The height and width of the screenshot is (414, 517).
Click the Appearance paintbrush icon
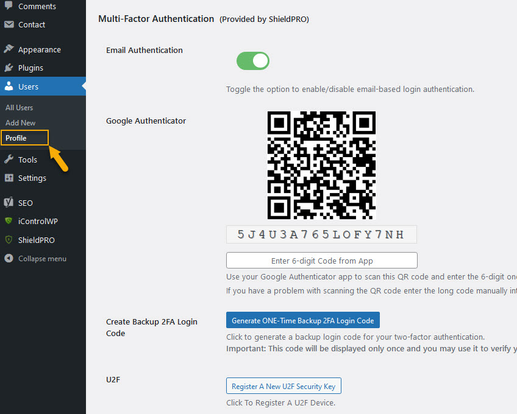9,49
